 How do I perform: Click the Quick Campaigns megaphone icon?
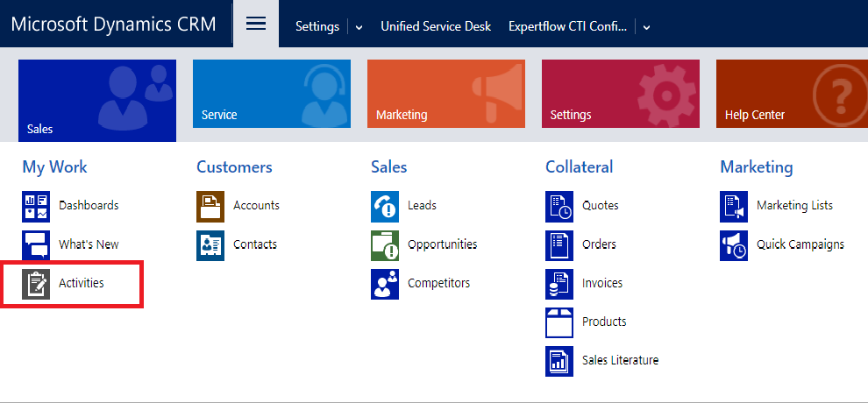coord(734,244)
